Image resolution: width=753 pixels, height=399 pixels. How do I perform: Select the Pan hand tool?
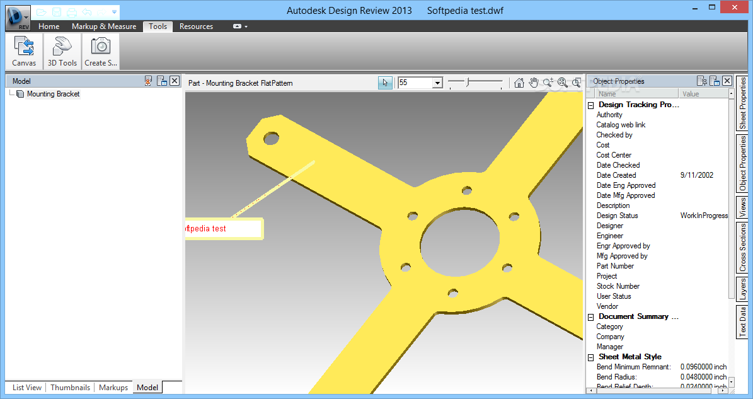click(534, 83)
